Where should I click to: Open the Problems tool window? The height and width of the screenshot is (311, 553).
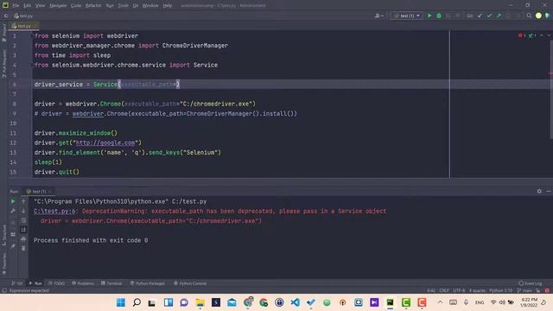coord(83,283)
